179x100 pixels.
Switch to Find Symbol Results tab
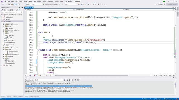pyautogui.click(x=34, y=96)
